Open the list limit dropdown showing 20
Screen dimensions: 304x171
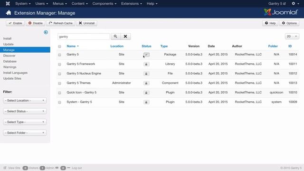[292, 36]
